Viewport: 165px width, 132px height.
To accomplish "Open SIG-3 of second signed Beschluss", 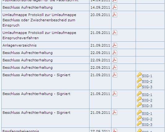I will 145,105.
